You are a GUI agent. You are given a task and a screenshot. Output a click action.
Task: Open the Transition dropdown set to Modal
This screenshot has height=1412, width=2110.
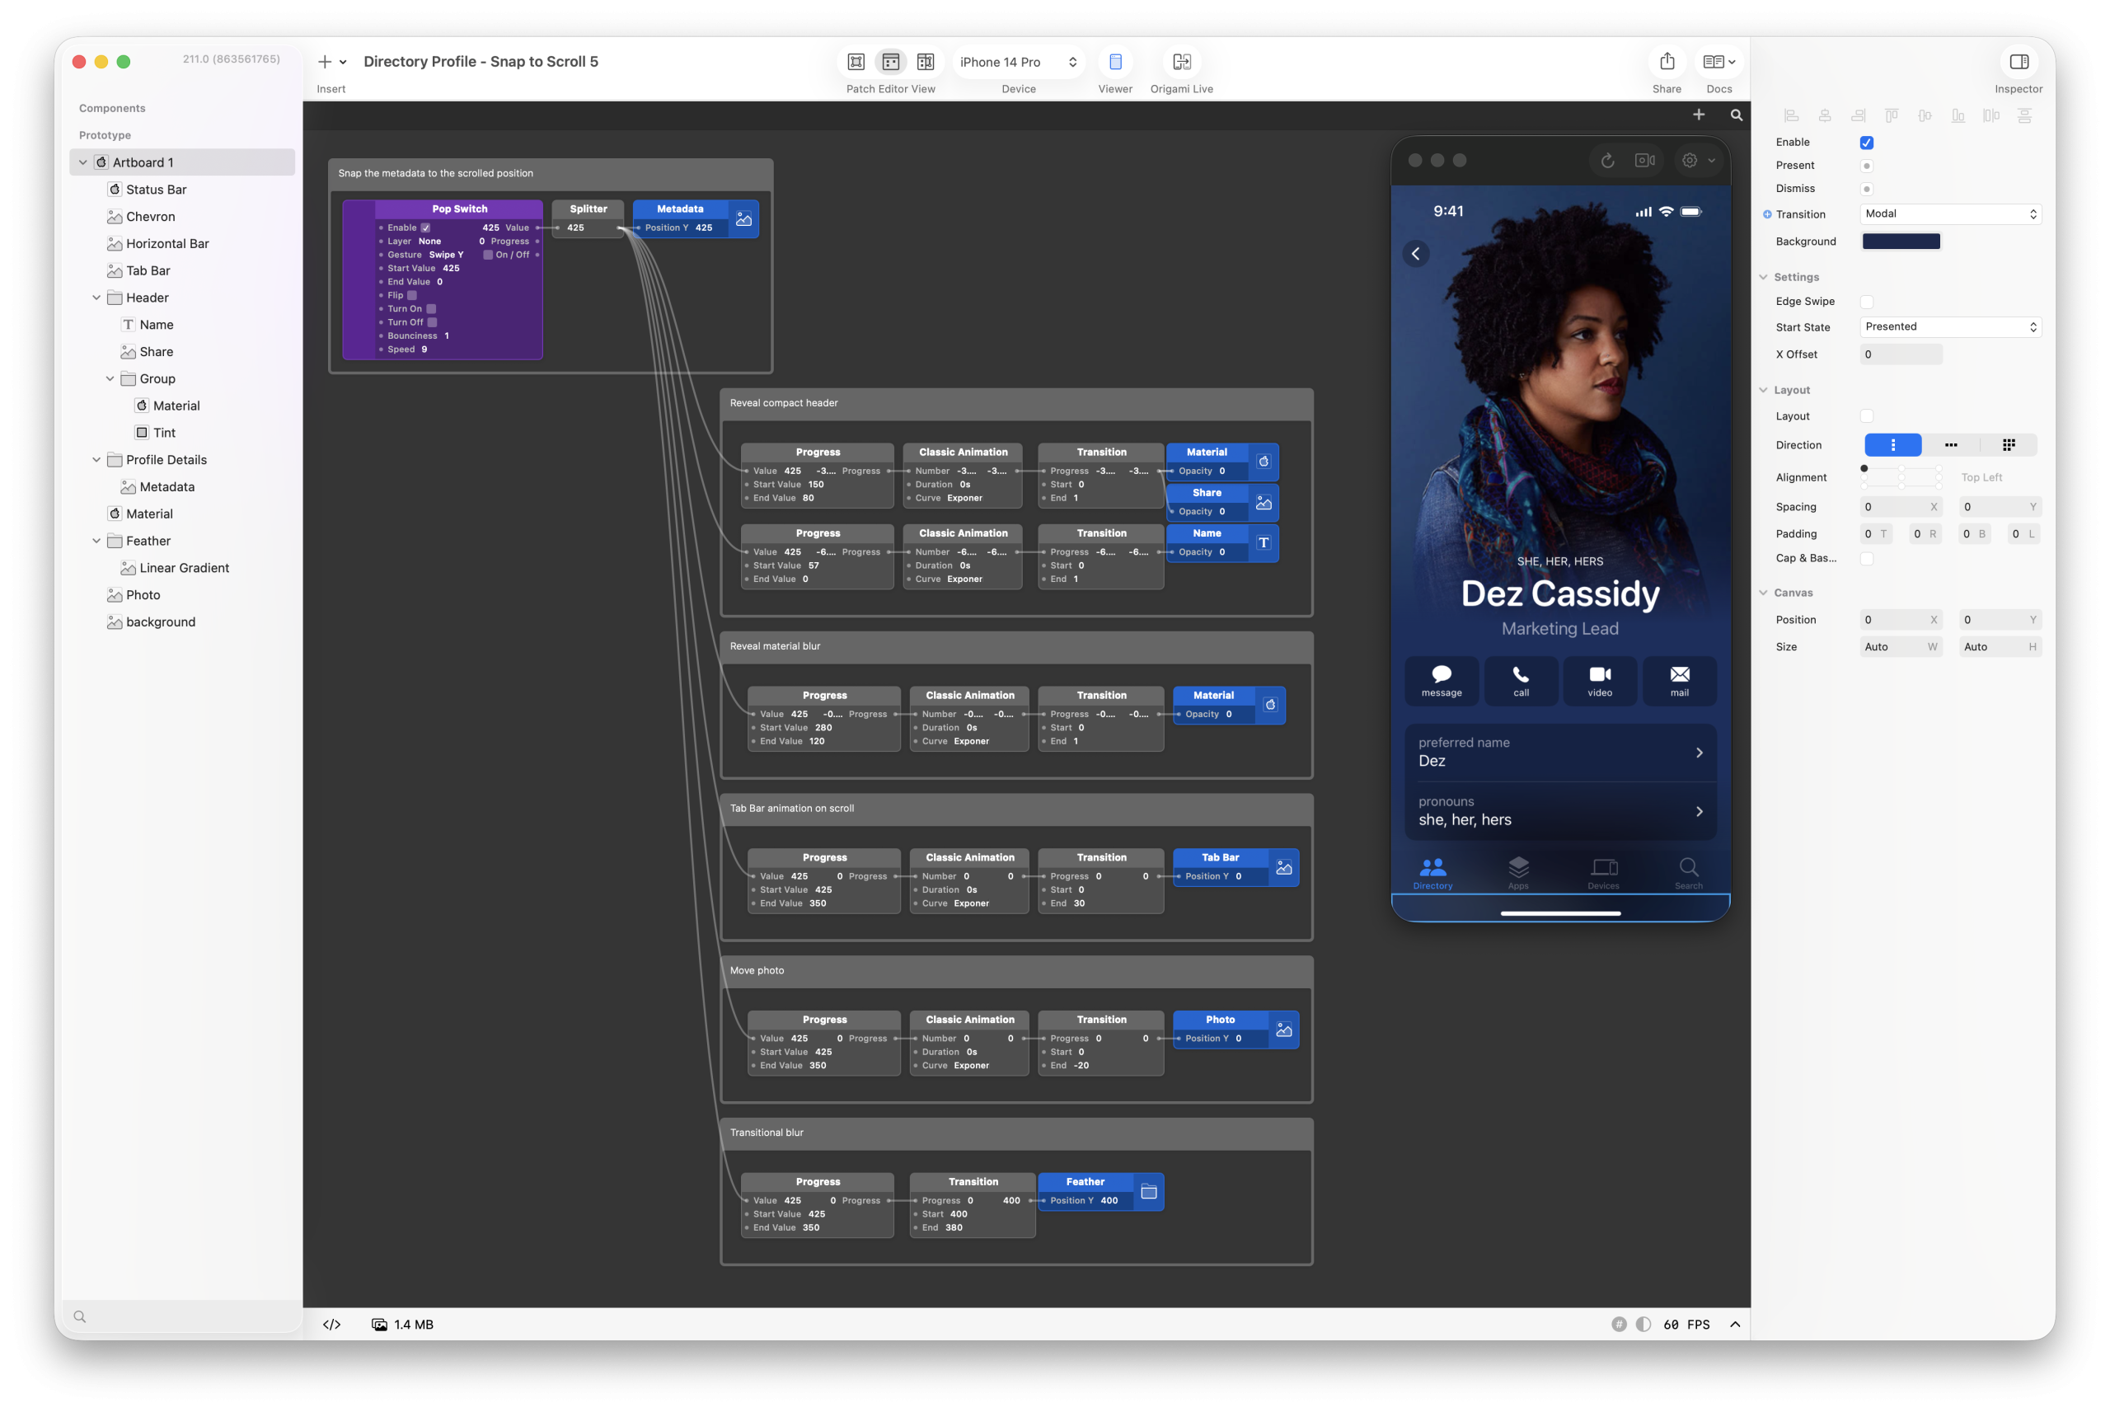click(1950, 213)
